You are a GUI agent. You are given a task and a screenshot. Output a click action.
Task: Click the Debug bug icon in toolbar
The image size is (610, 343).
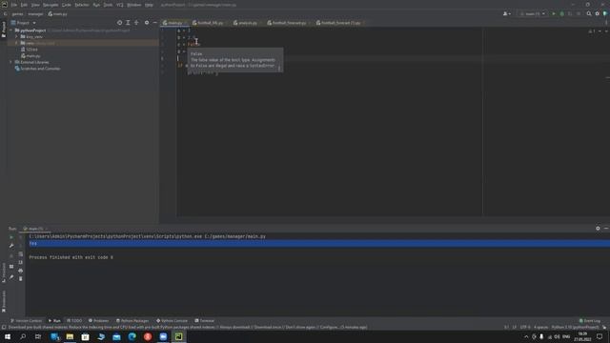[561, 13]
